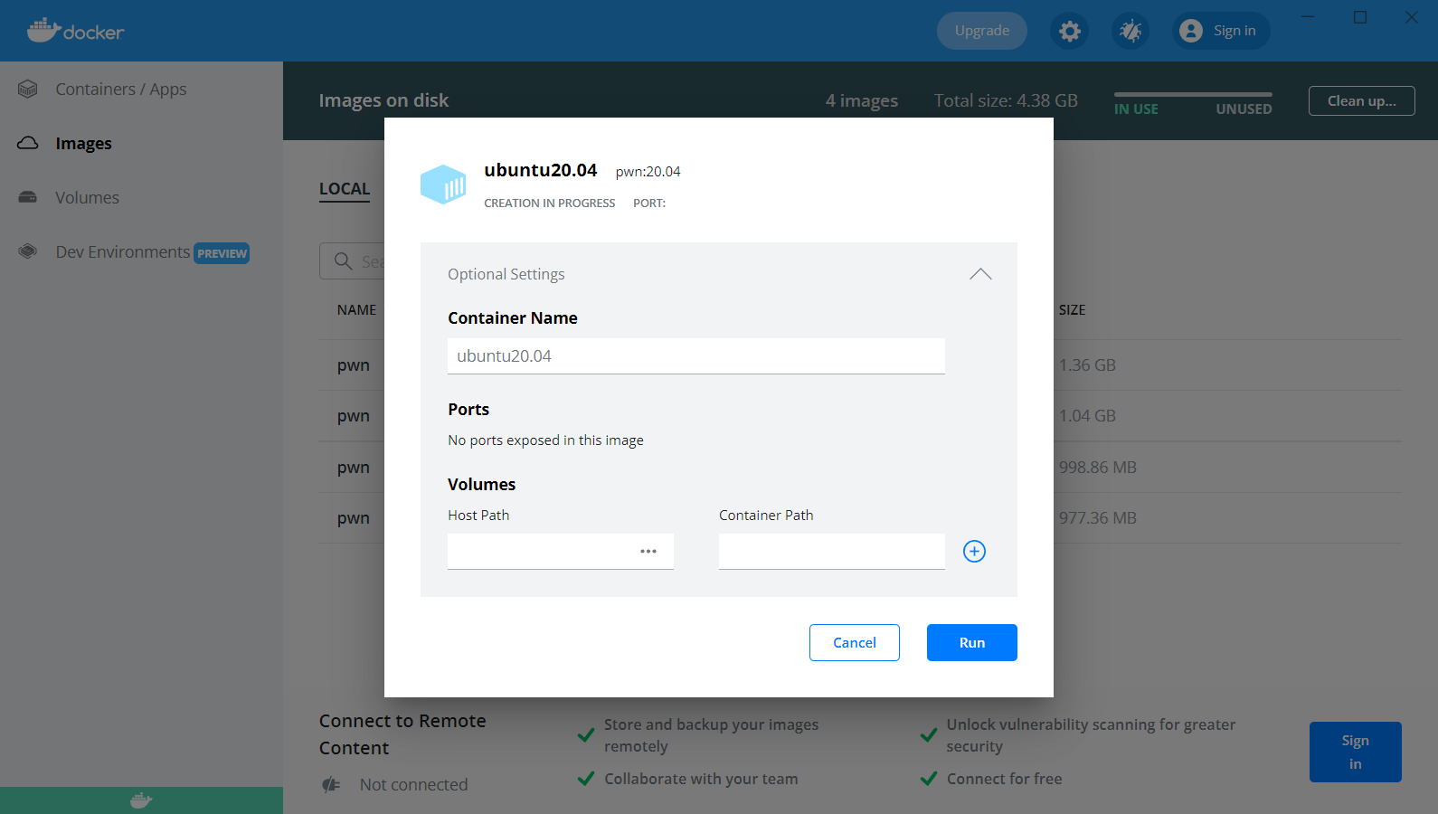
Task: Click the user avatar icon
Action: tap(1191, 31)
